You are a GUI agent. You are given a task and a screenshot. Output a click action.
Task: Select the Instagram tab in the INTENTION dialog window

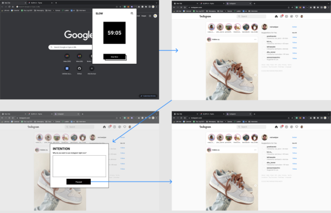(67, 114)
